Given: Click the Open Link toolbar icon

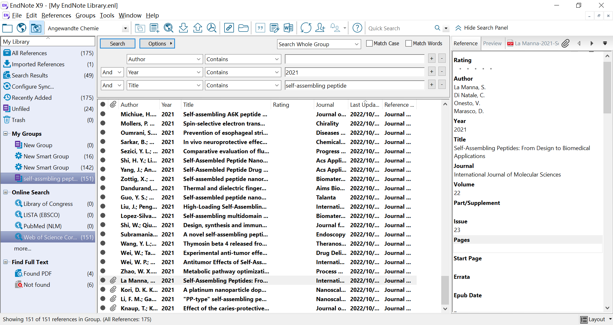Looking at the screenshot, I should coord(229,28).
